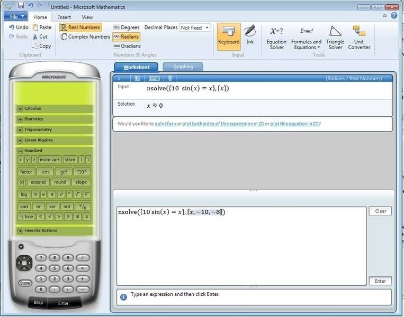The height and width of the screenshot is (317, 404).
Task: Switch angle unit to Radians
Action: pos(126,36)
